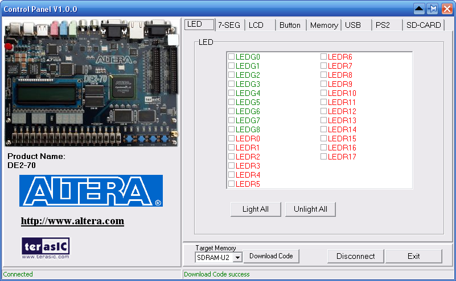
Task: Click the Altera logo banner
Action: 91,191
